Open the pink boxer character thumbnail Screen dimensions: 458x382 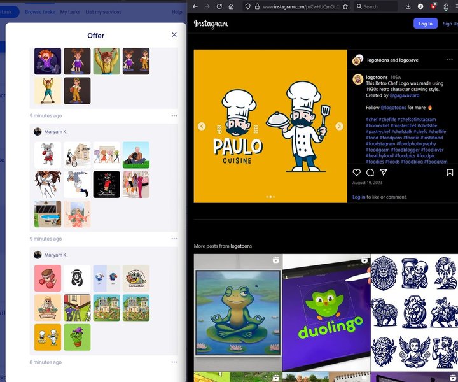pyautogui.click(x=48, y=278)
